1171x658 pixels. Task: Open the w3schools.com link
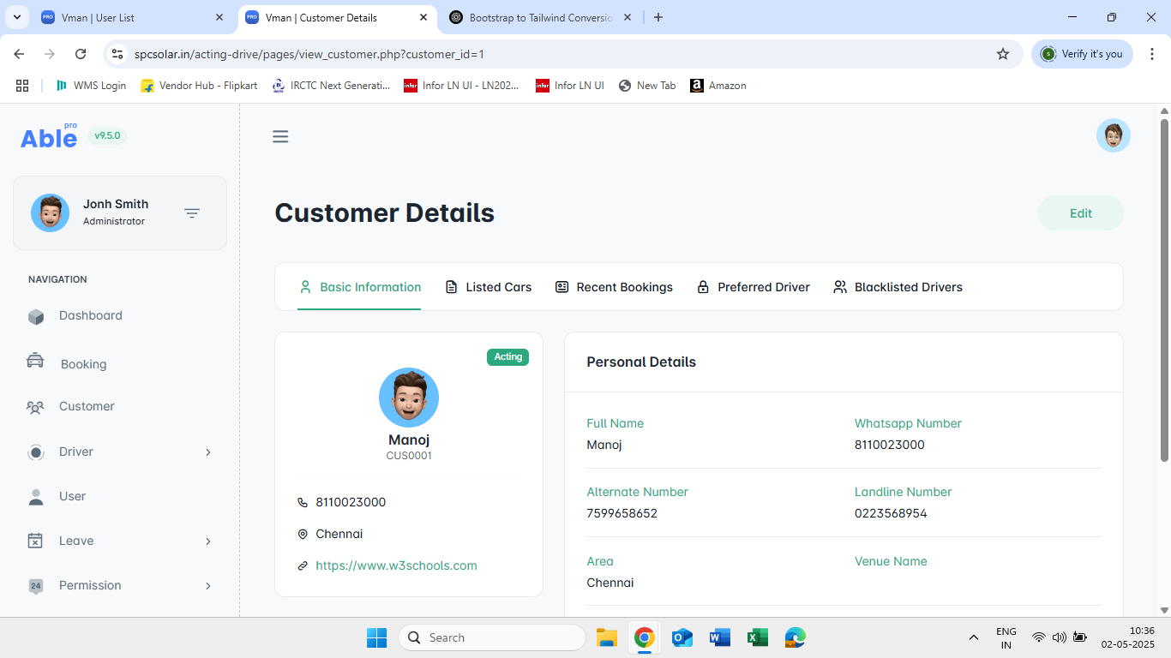point(396,565)
